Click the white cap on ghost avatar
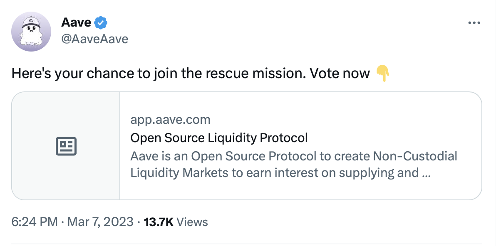Viewport: 496px width, 246px height. point(31,22)
